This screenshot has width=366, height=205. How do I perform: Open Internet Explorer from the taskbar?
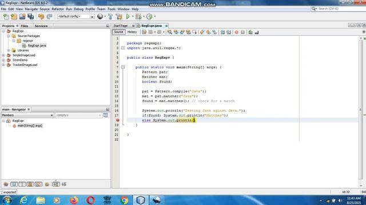(x=24, y=200)
